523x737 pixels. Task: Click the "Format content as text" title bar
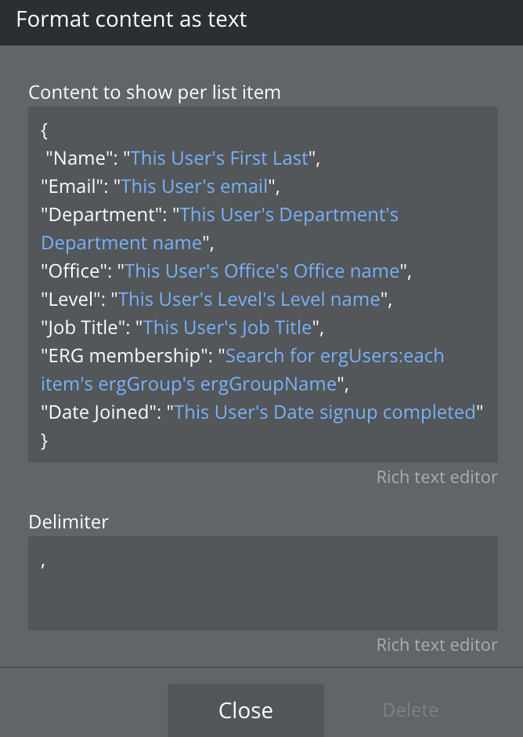click(x=261, y=23)
